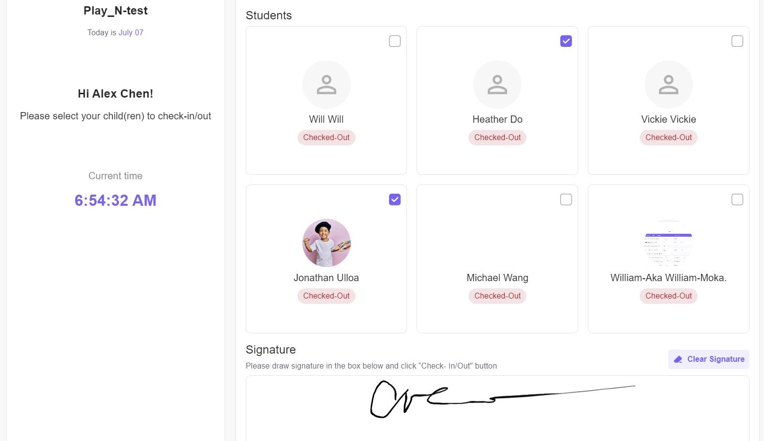Click Michael Wang's Checked-Out status badge
Image resolution: width=764 pixels, height=441 pixels.
(497, 296)
